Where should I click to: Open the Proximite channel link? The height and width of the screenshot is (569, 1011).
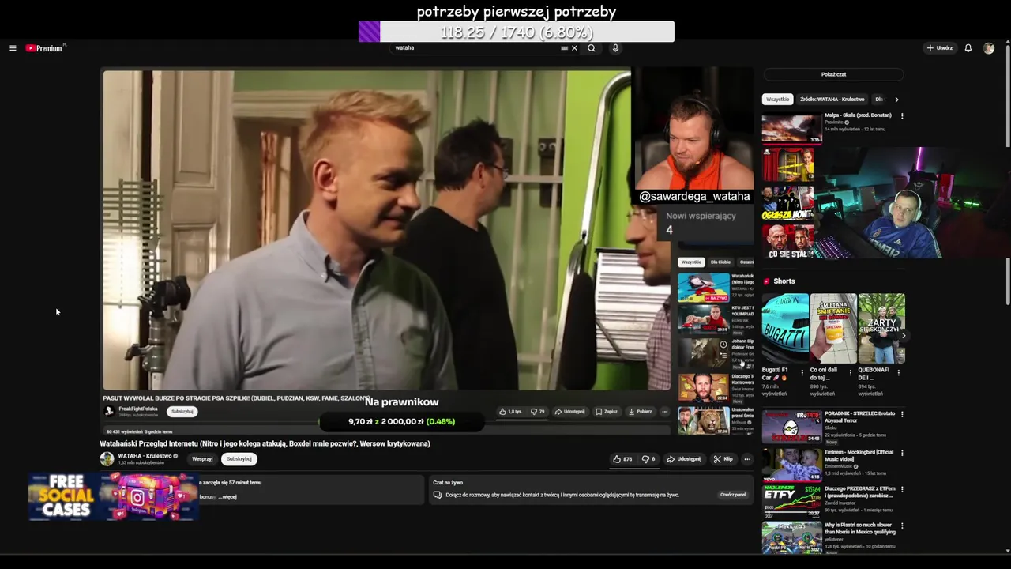point(834,122)
